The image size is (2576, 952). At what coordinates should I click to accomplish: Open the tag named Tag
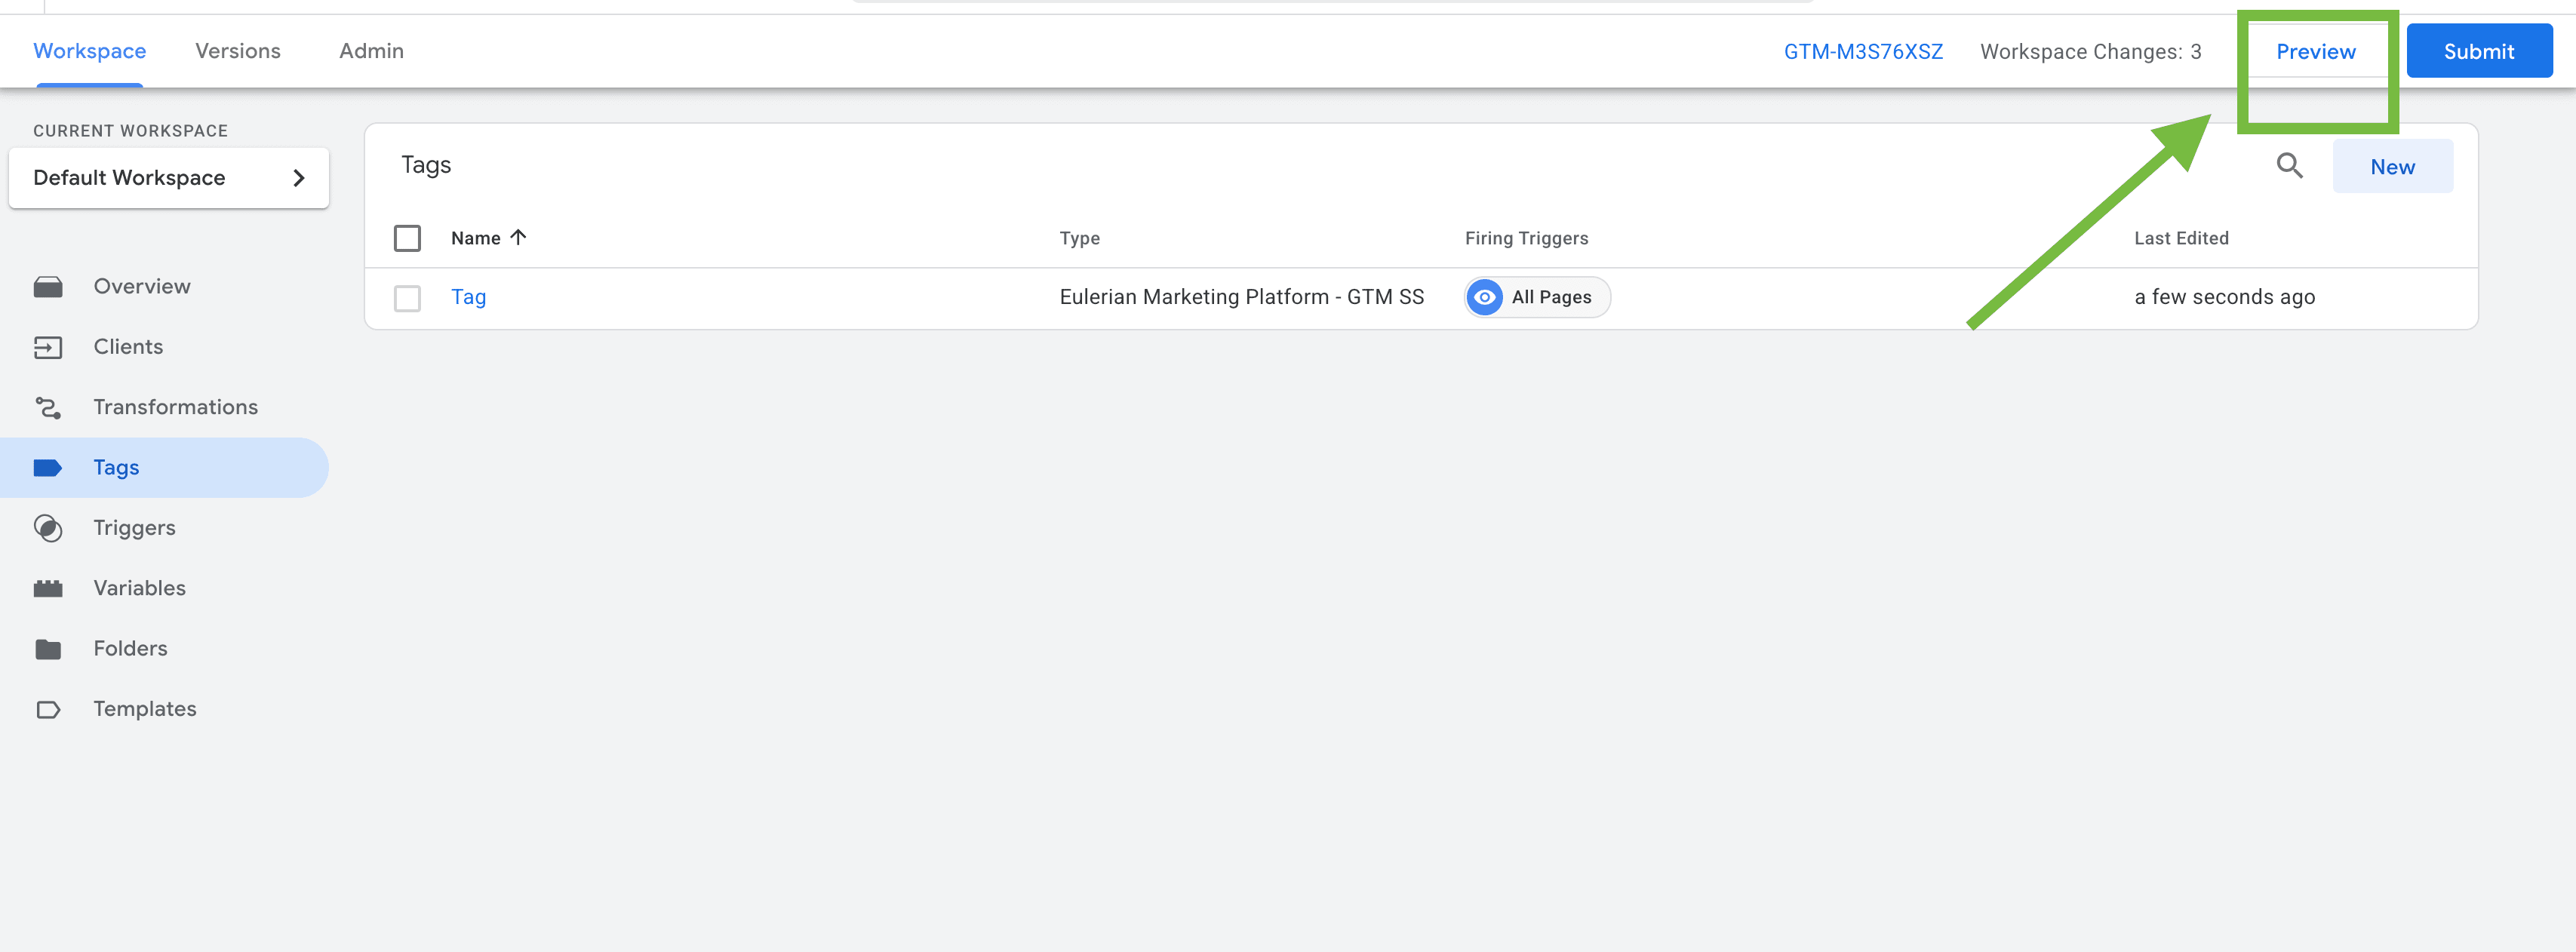click(468, 297)
